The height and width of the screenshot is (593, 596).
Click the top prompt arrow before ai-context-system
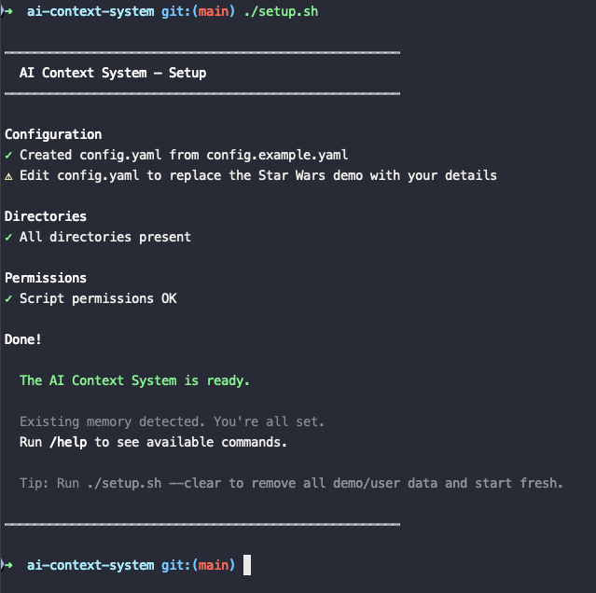pyautogui.click(x=7, y=11)
